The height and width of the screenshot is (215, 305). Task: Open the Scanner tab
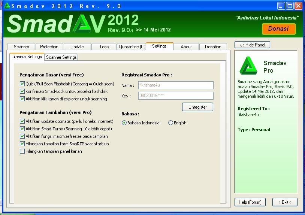point(21,47)
